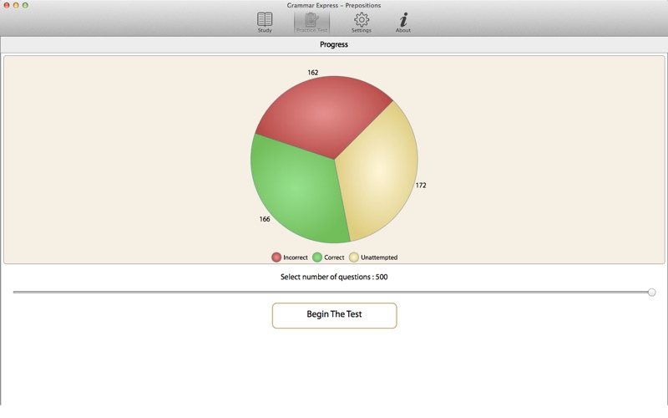Minimize the window with the yellow button
This screenshot has height=418, width=668.
(16, 5)
